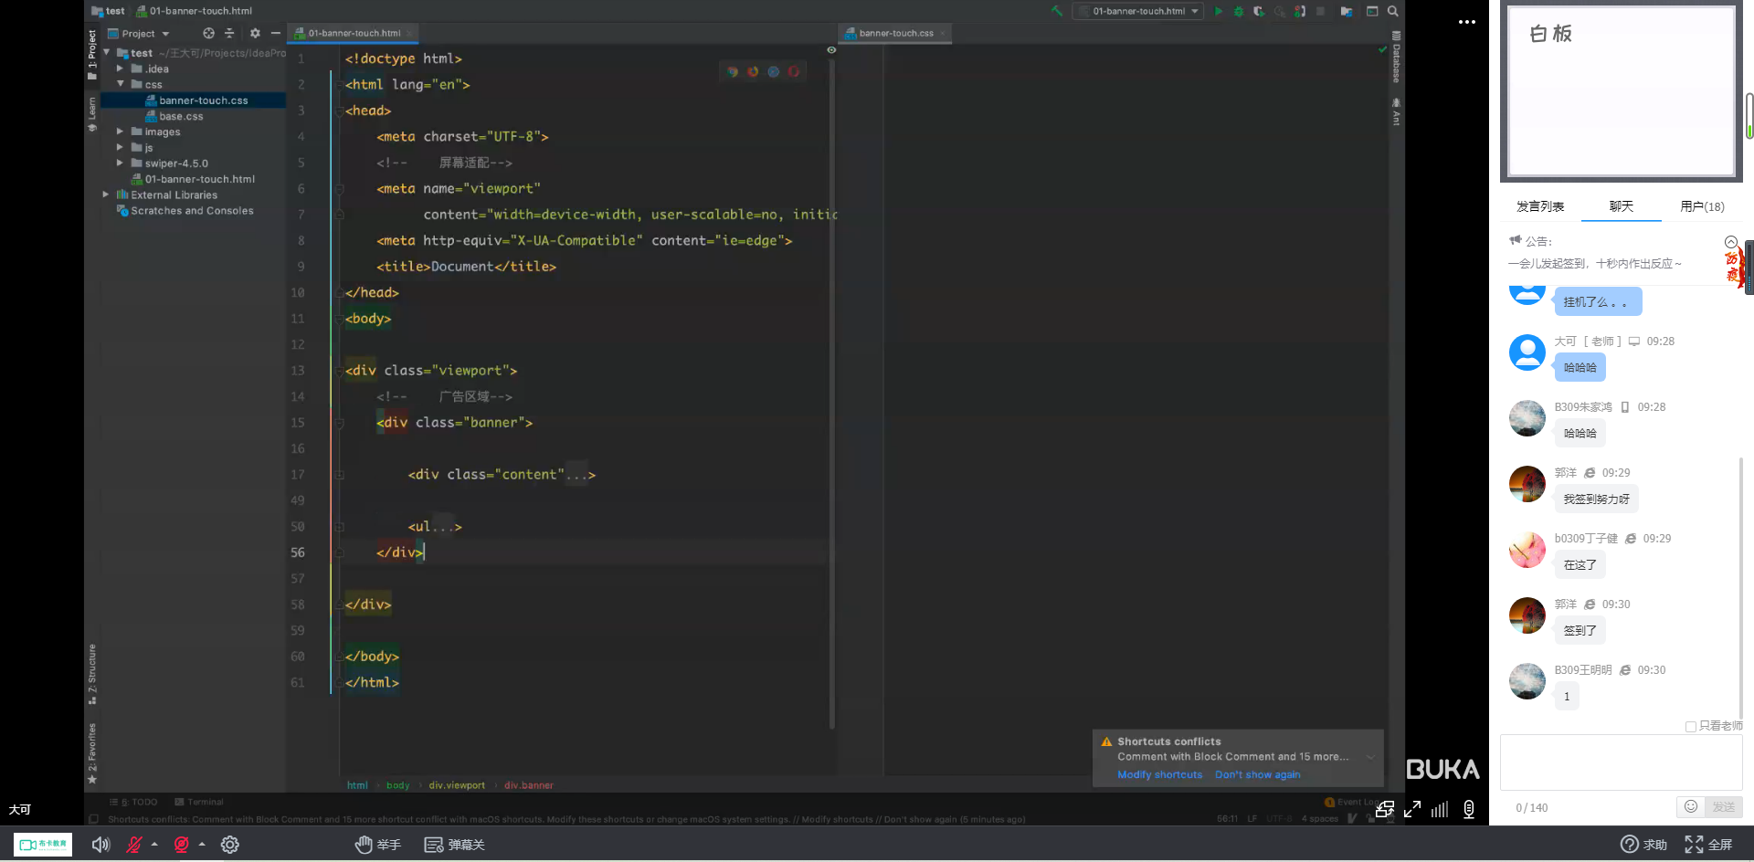This screenshot has height=862, width=1754.
Task: Open preview in the Opera browser icon
Action: pyautogui.click(x=794, y=71)
